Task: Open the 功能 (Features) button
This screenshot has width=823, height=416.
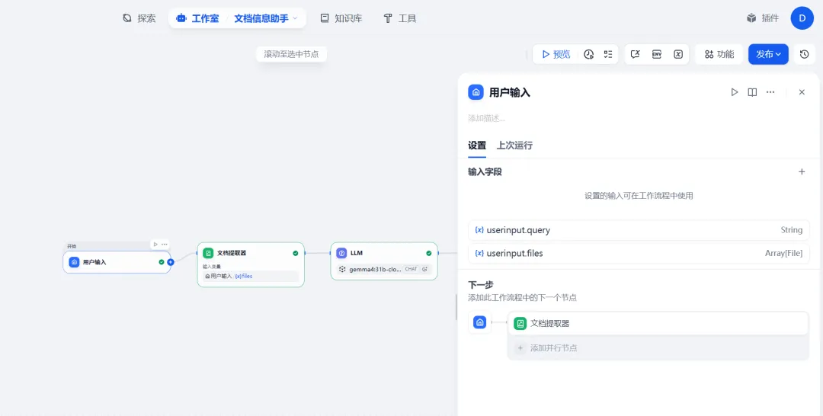Action: (719, 54)
